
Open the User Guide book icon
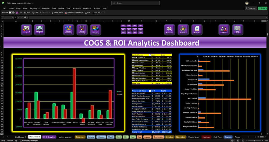pyautogui.click(x=238, y=29)
